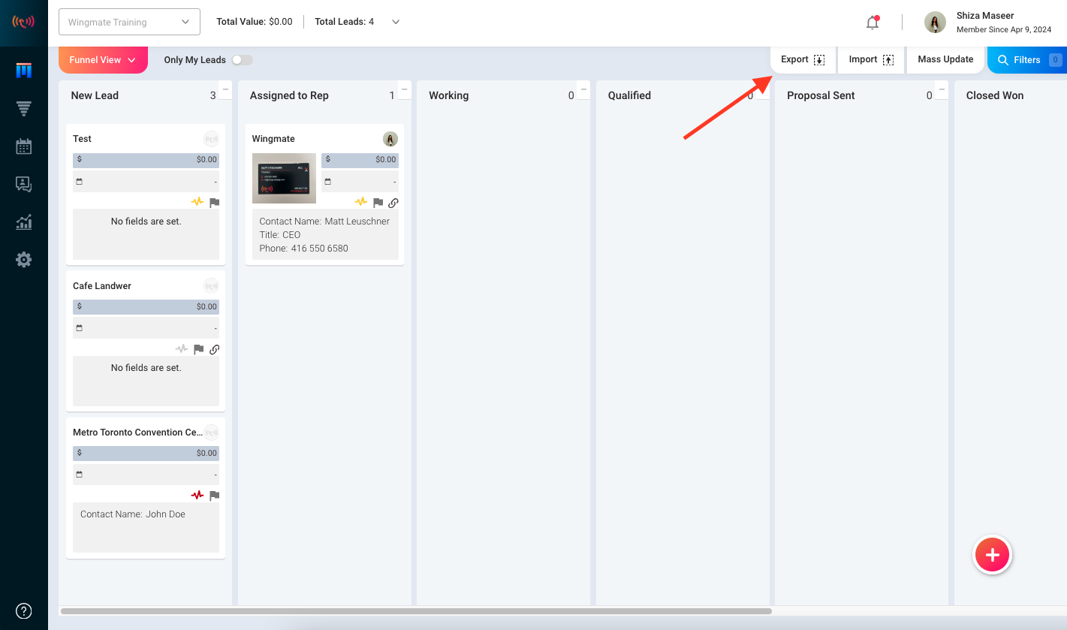Open the Filters panel
Image resolution: width=1067 pixels, height=630 pixels.
pos(1027,60)
